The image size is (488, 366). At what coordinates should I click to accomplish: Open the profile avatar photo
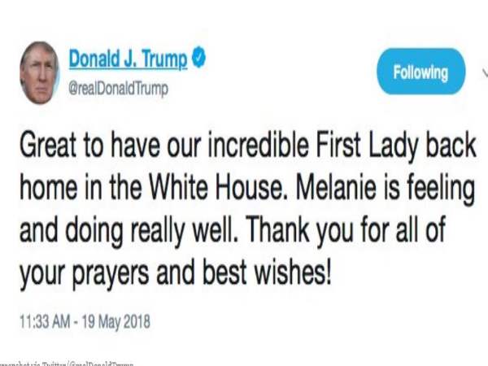click(x=40, y=73)
